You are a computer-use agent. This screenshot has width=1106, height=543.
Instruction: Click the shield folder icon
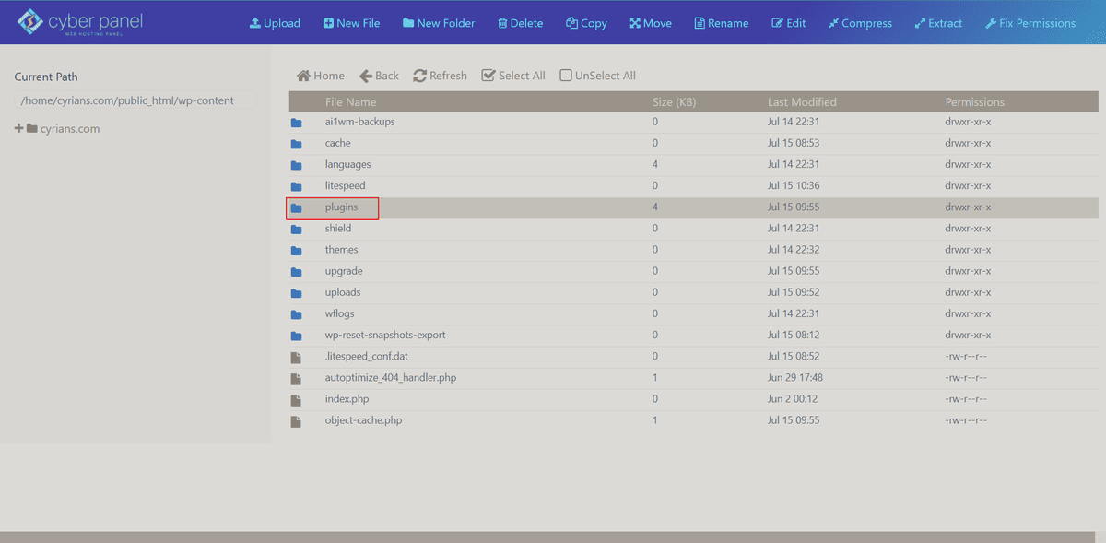(x=296, y=229)
